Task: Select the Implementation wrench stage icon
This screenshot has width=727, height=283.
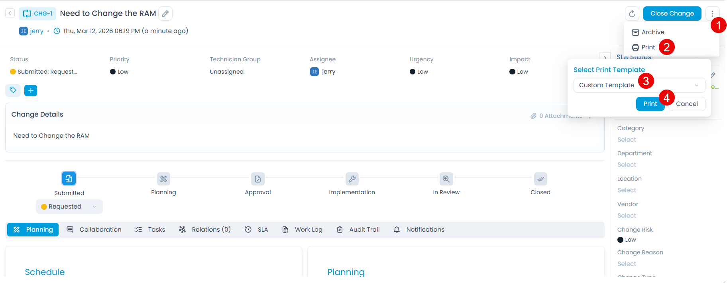Action: click(352, 179)
